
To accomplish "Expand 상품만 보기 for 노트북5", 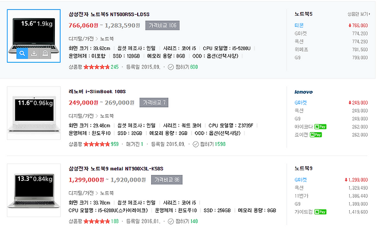I will [359, 14].
